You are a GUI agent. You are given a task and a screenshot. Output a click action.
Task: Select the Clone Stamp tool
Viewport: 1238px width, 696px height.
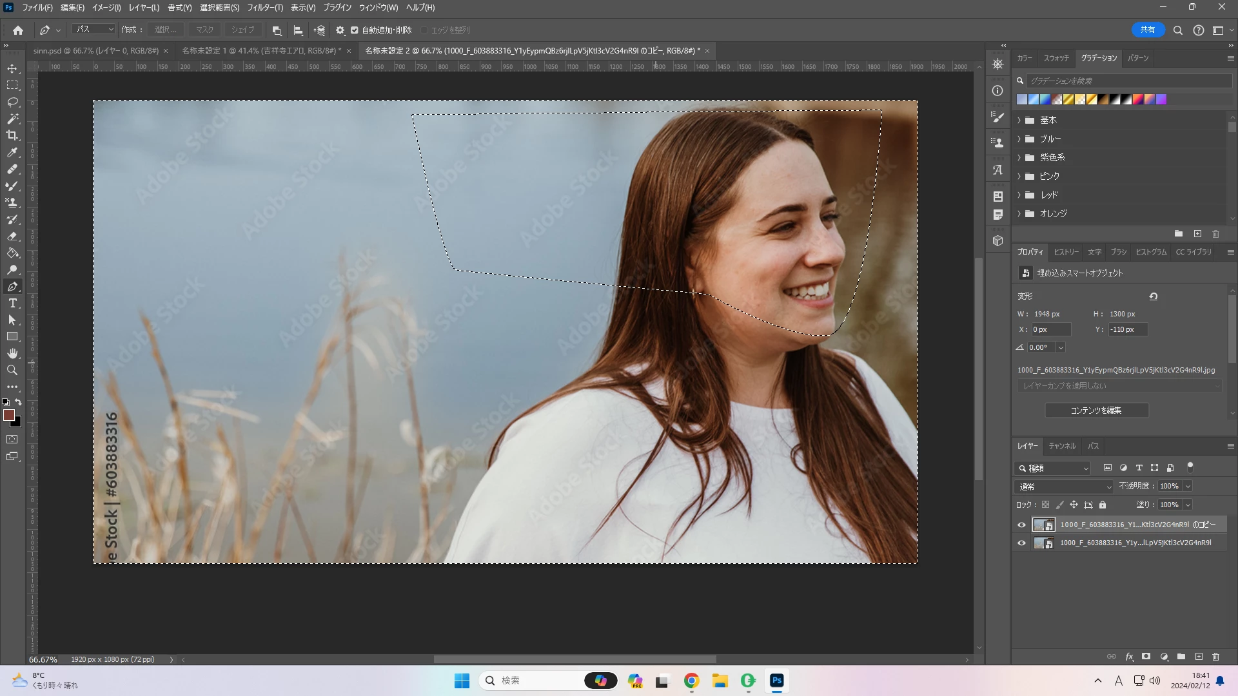tap(12, 203)
